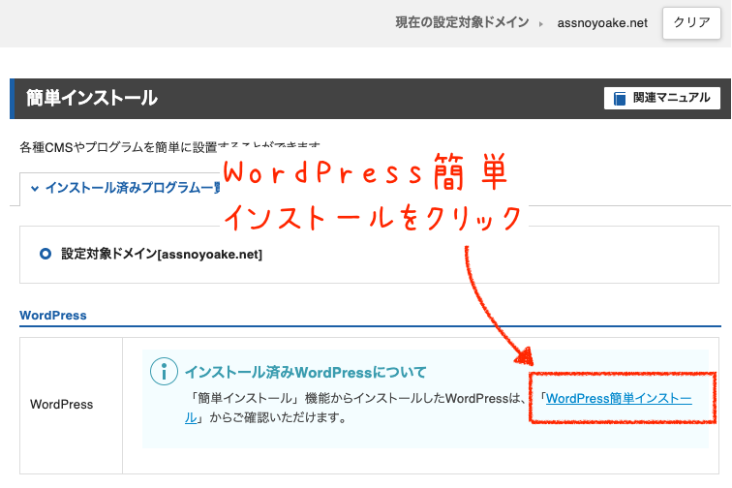This screenshot has height=488, width=732.
Task: Click the book icon in 関連マニュアル
Action: pyautogui.click(x=620, y=99)
